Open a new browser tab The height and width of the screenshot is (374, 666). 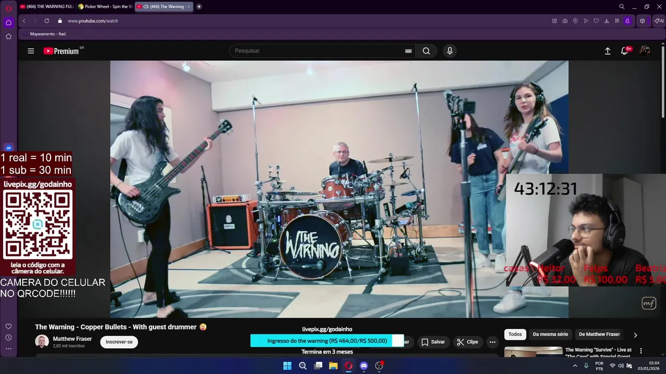click(199, 7)
